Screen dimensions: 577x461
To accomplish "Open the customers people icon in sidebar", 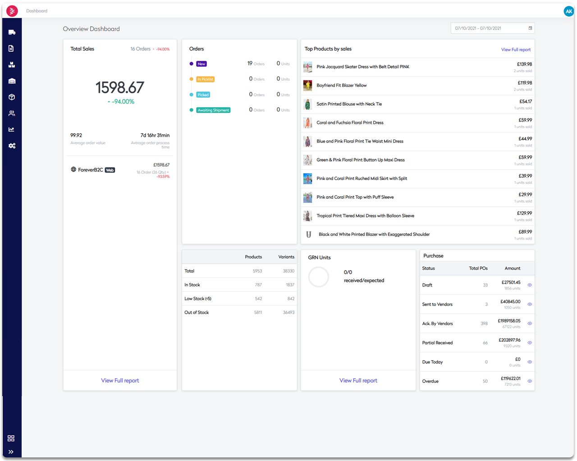I will coord(11,113).
